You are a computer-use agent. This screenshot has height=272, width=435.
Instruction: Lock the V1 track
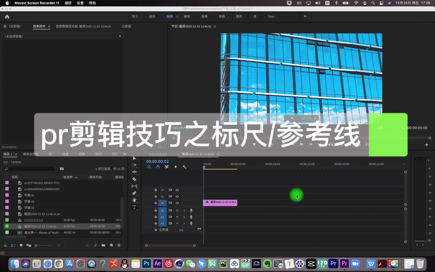click(x=156, y=203)
